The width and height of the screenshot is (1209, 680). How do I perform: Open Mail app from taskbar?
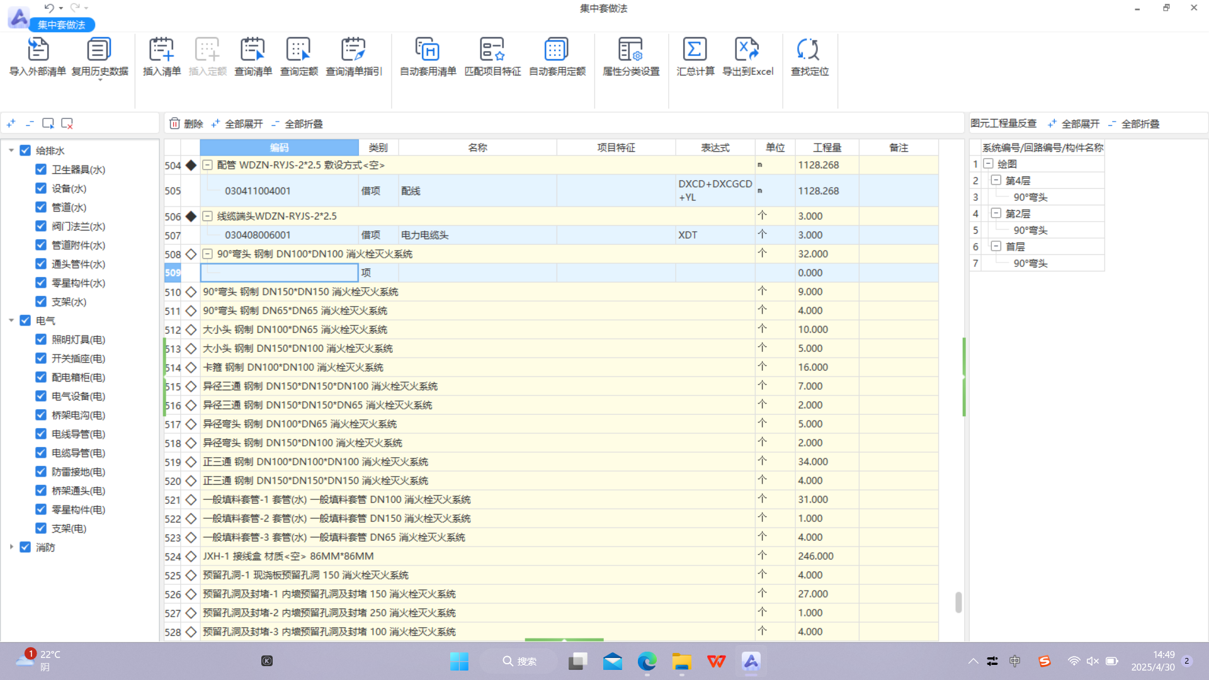point(612,661)
